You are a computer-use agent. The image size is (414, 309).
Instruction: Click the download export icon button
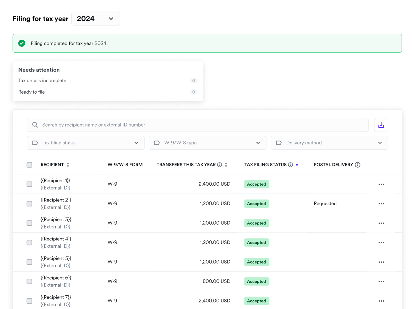pos(381,125)
